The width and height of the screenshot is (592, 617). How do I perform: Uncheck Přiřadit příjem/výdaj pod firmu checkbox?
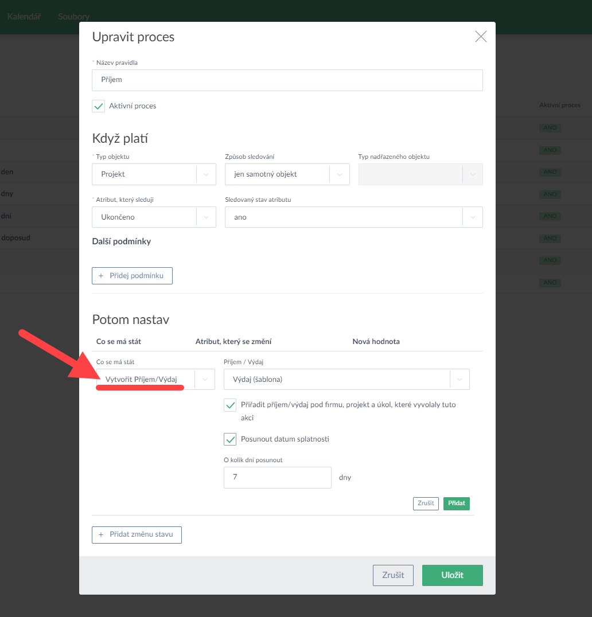[230, 405]
